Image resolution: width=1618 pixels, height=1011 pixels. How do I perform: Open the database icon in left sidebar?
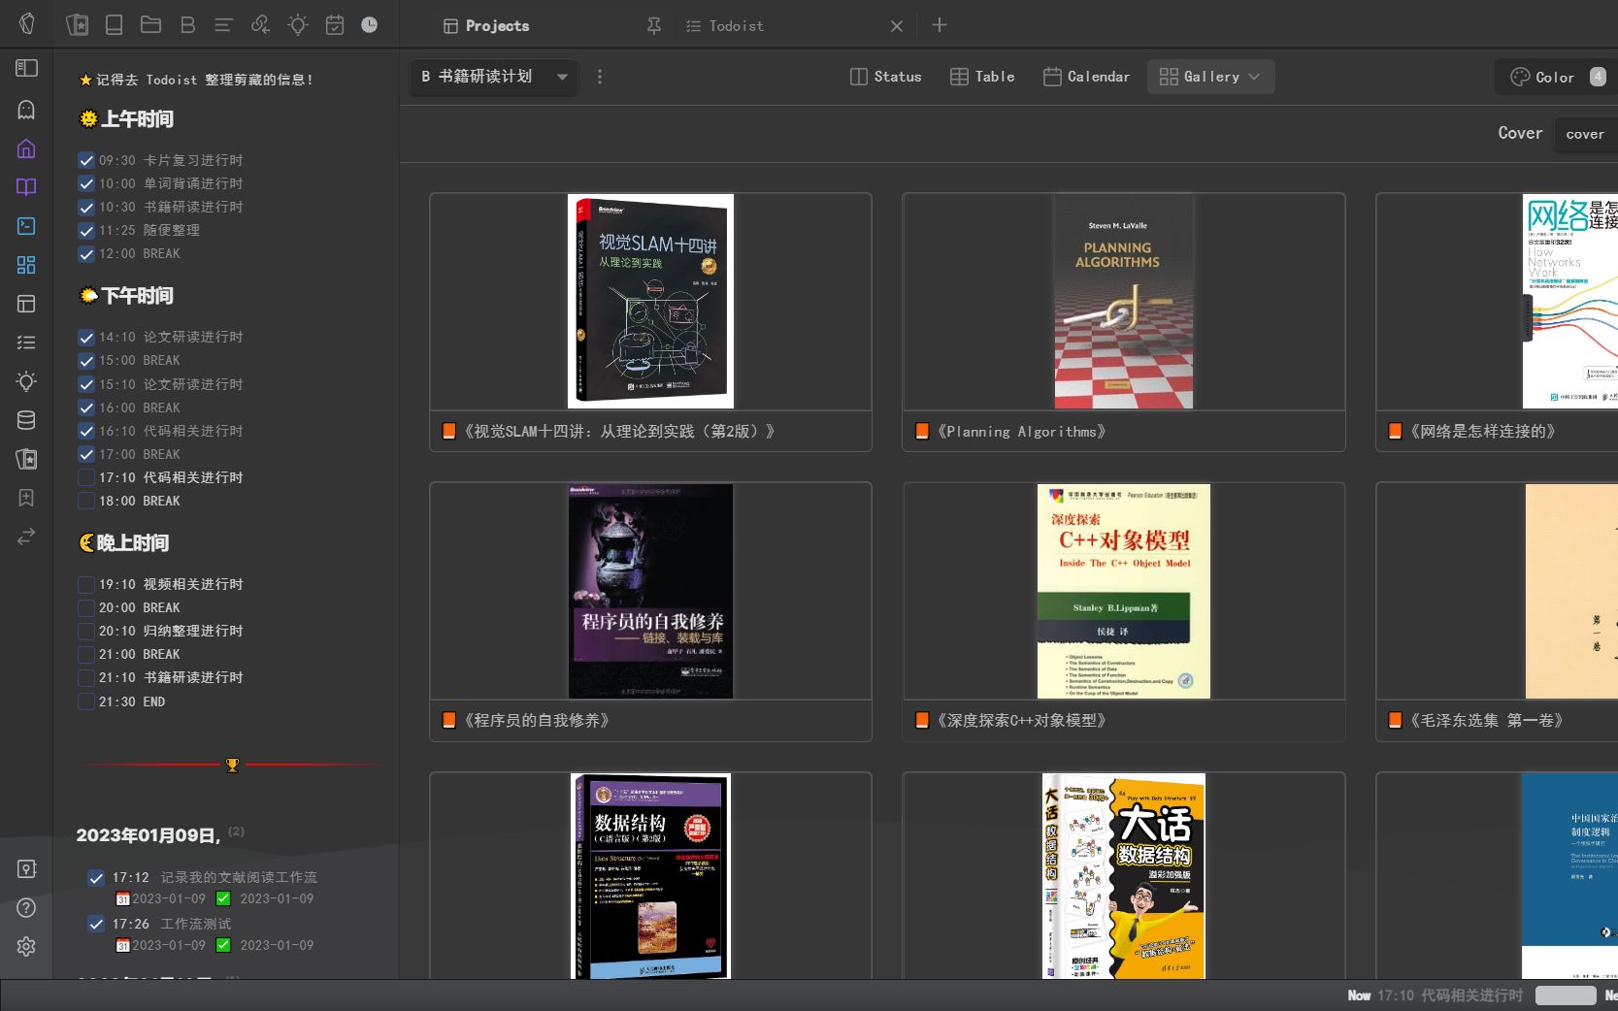click(x=26, y=420)
